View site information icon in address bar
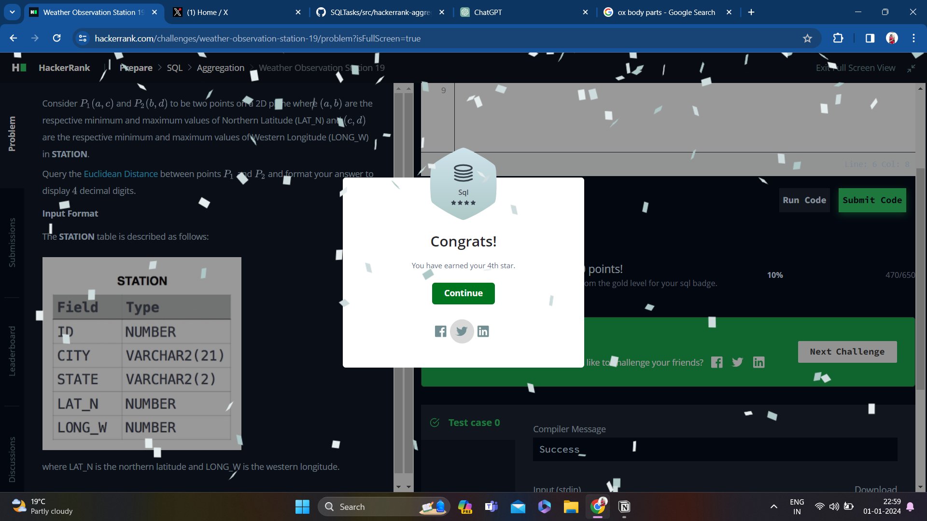 (83, 38)
